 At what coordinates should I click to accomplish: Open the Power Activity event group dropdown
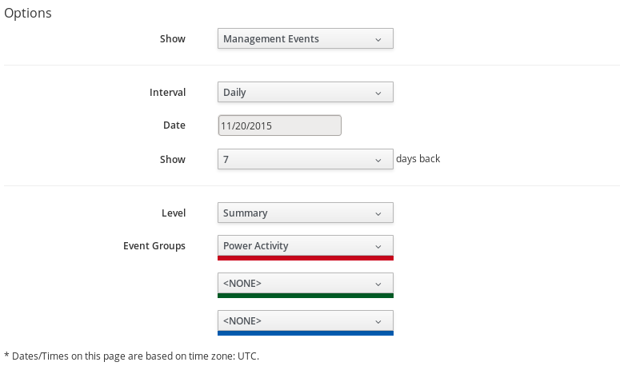pyautogui.click(x=305, y=246)
